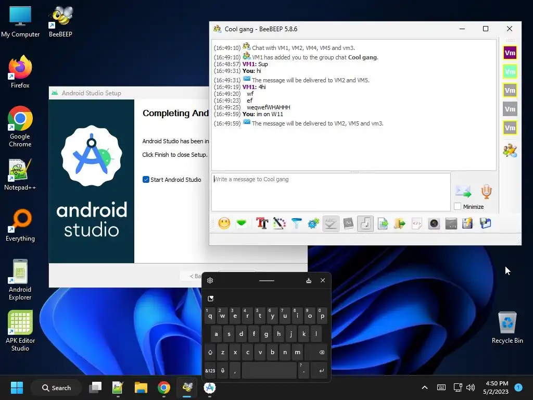This screenshot has height=400, width=533.
Task: Select the Recycle Bin icon
Action: pos(507,328)
